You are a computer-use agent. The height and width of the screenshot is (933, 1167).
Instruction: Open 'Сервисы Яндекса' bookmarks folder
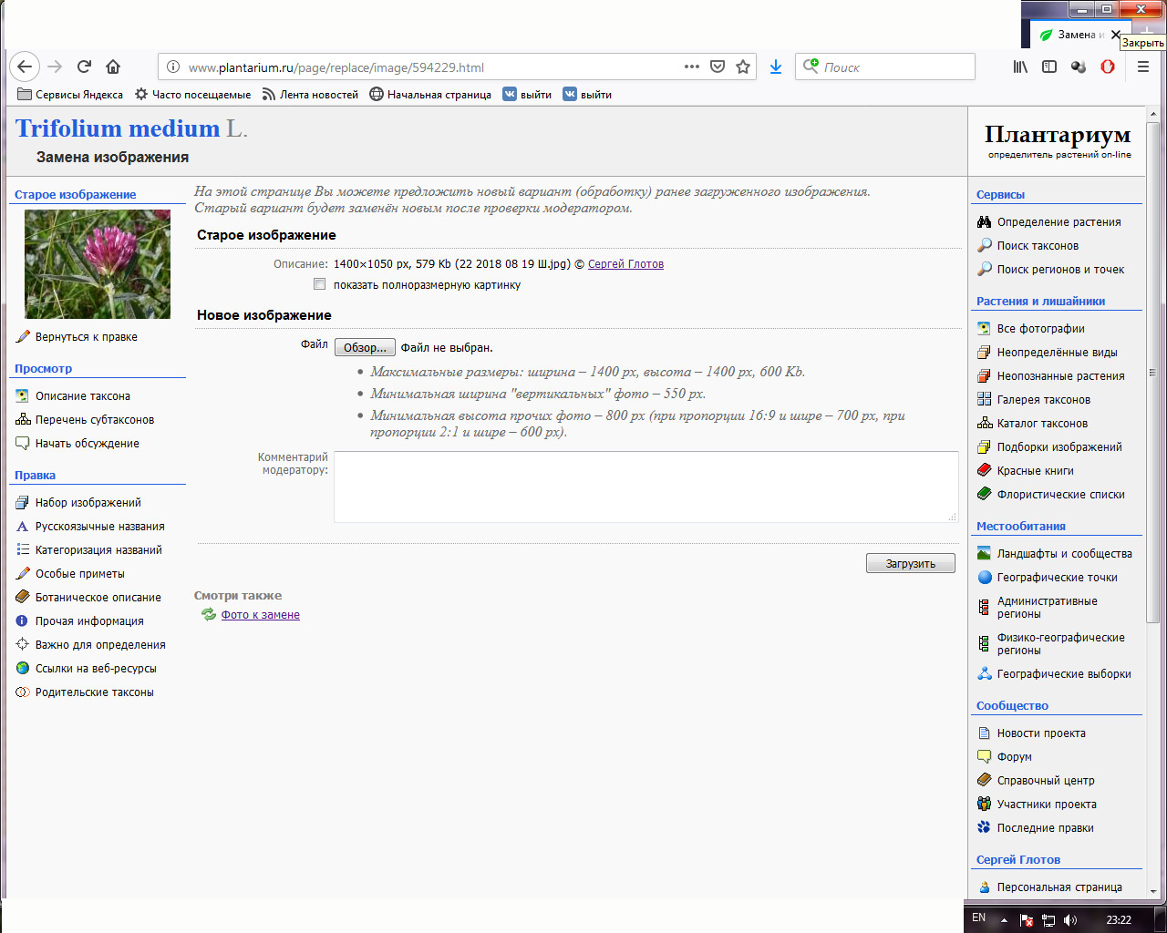point(70,95)
